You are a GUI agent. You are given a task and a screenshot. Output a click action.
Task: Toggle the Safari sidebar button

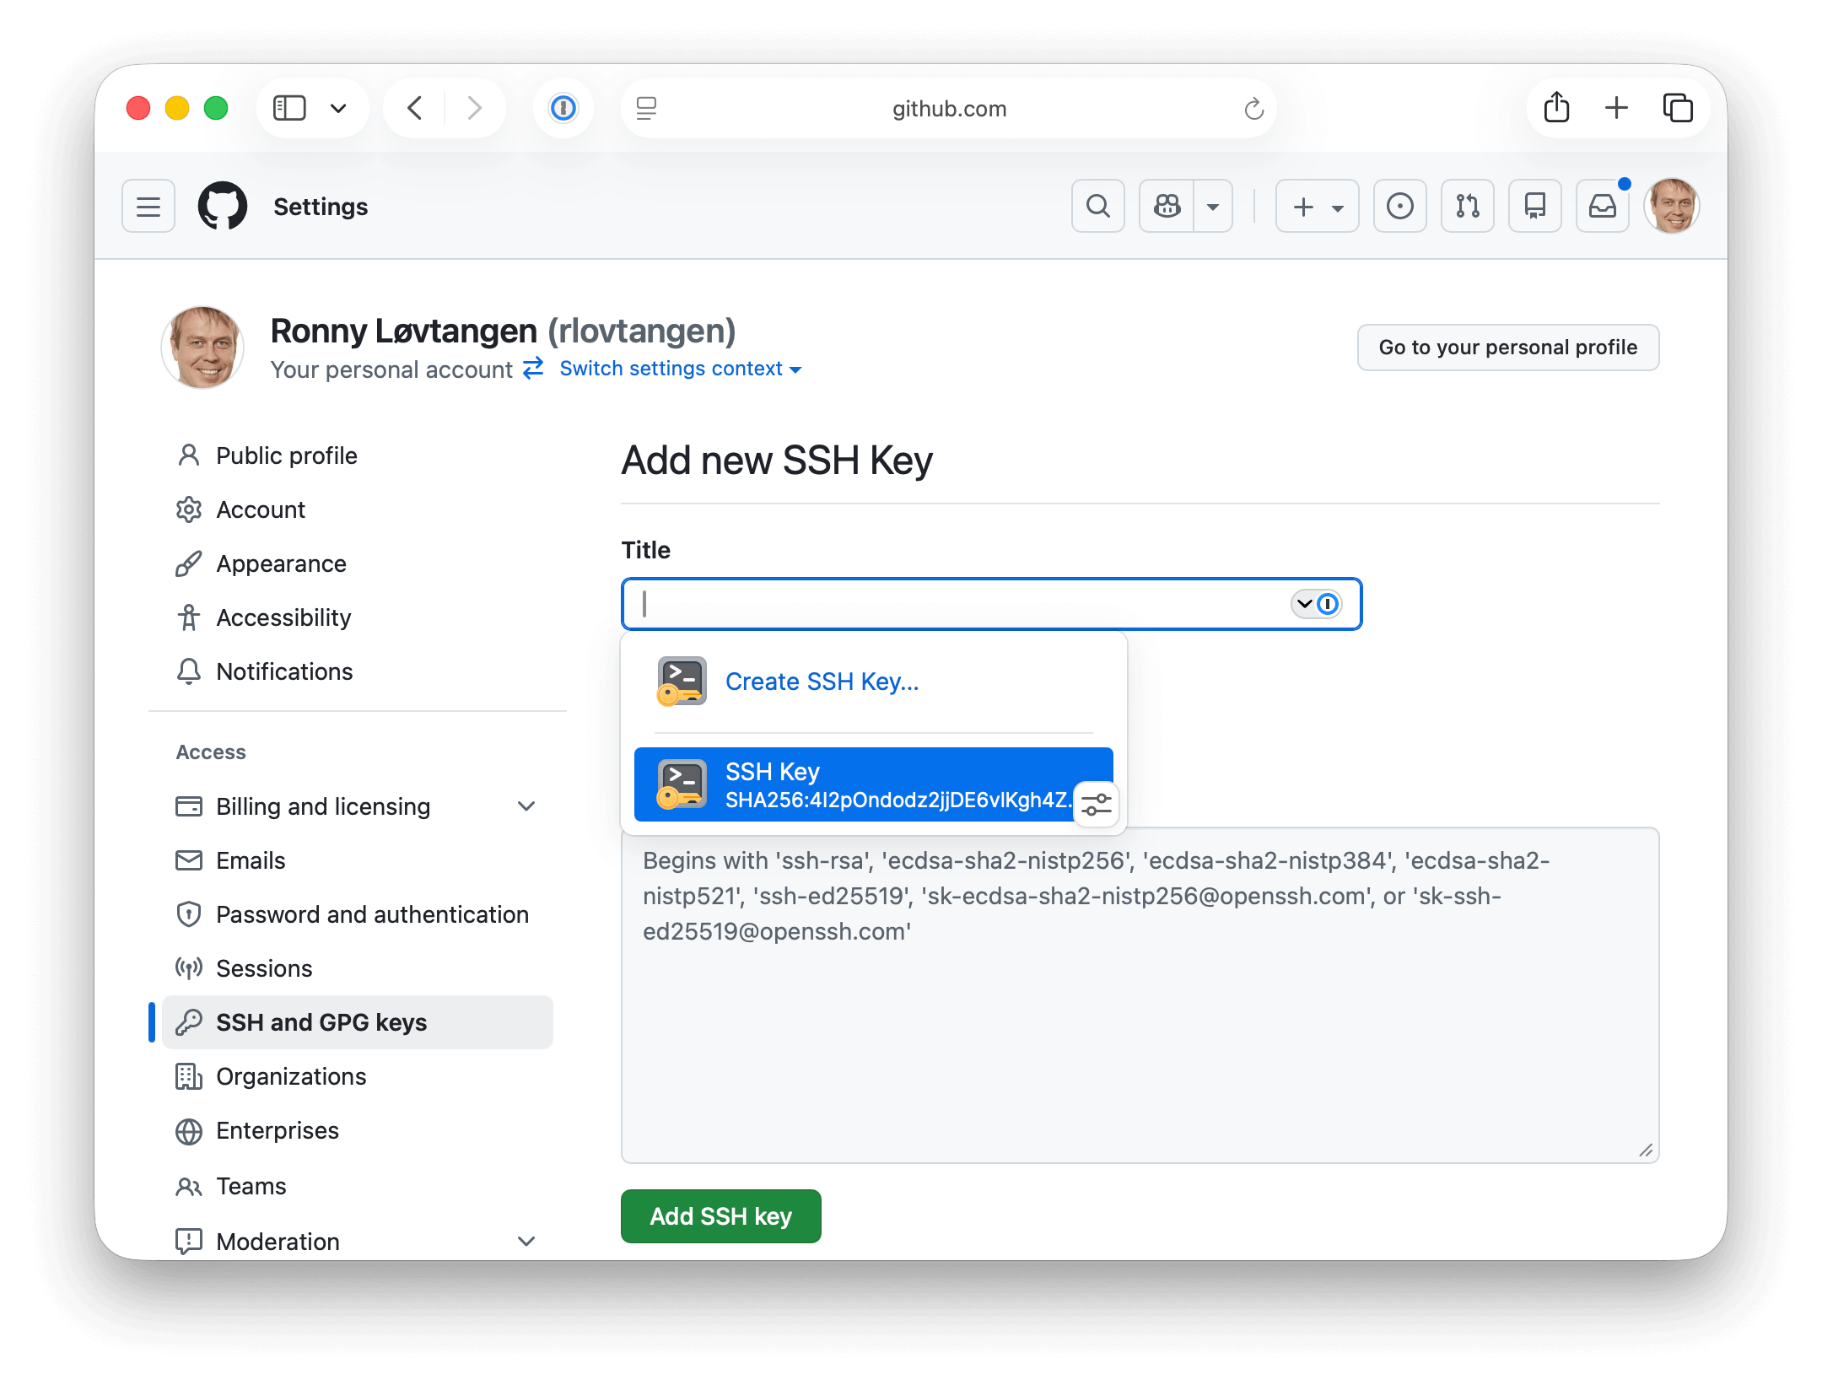pos(289,108)
